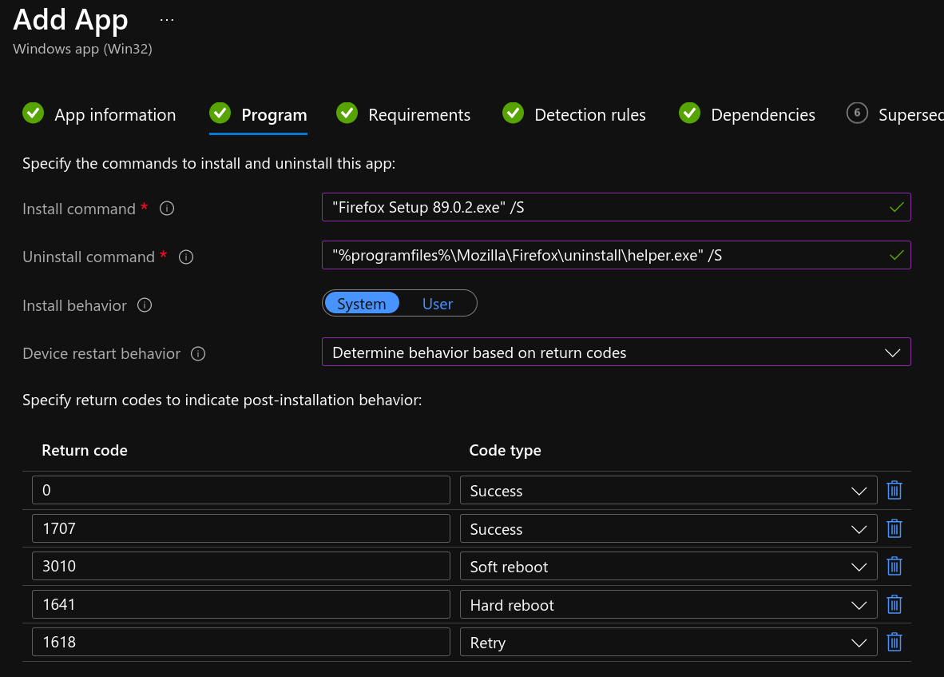This screenshot has height=677, width=944.
Task: Click inside the Install command field
Action: pyautogui.click(x=615, y=207)
